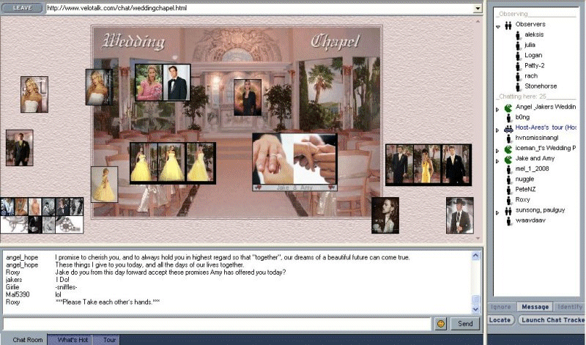Select user Stonehorse's person icon
This screenshot has width=586, height=345.
click(x=518, y=86)
